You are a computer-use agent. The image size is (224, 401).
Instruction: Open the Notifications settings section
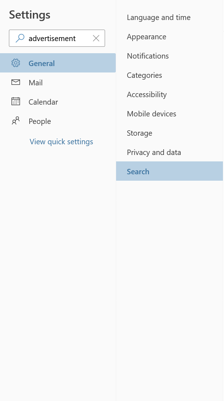tap(148, 56)
